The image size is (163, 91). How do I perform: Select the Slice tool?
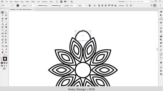6,50
